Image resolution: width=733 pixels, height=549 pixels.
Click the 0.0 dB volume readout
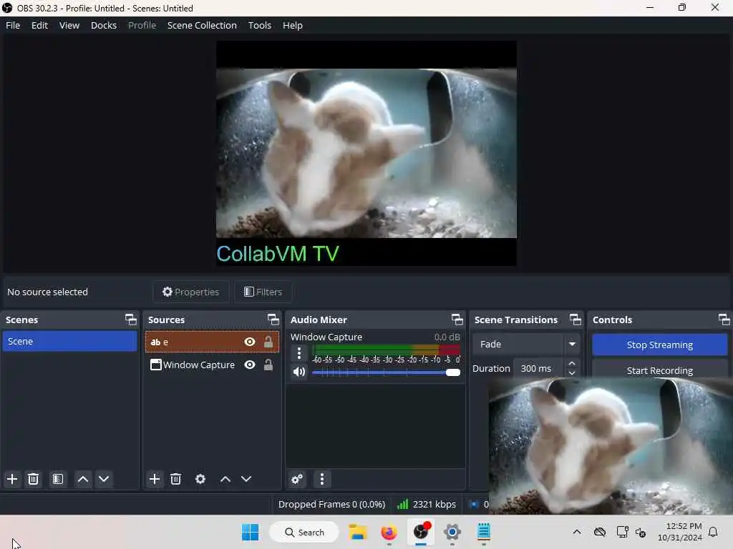[x=447, y=337]
